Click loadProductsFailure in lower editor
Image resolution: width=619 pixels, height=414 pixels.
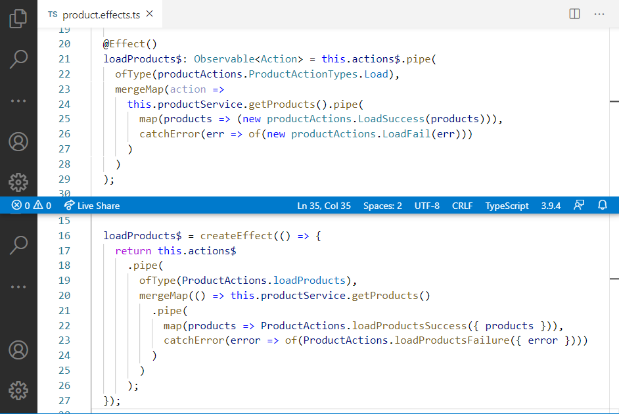[452, 340]
